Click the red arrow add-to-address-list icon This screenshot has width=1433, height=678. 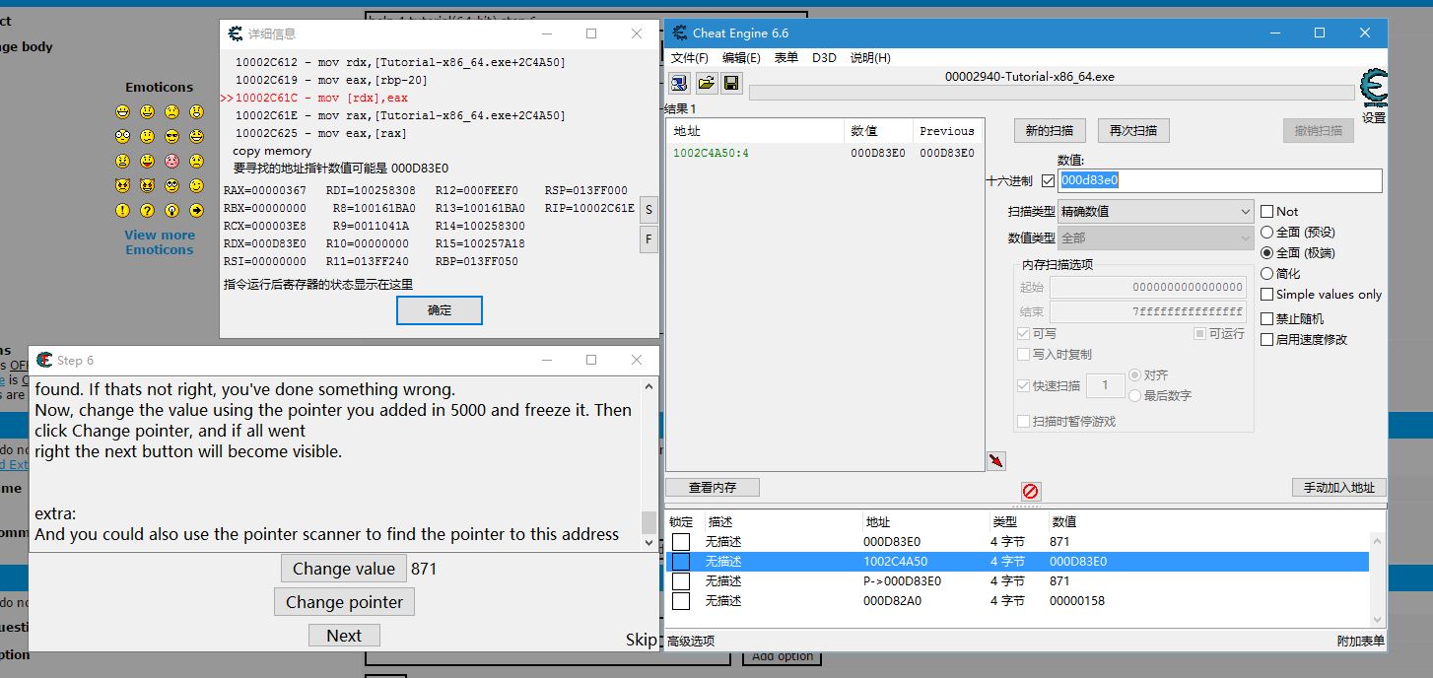(x=995, y=461)
